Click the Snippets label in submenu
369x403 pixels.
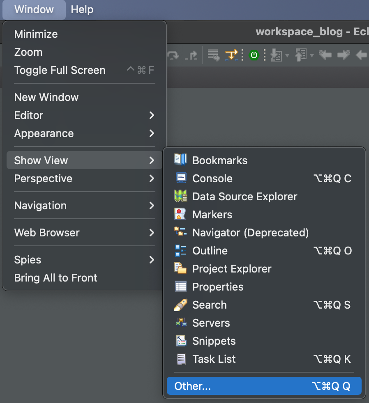click(214, 341)
